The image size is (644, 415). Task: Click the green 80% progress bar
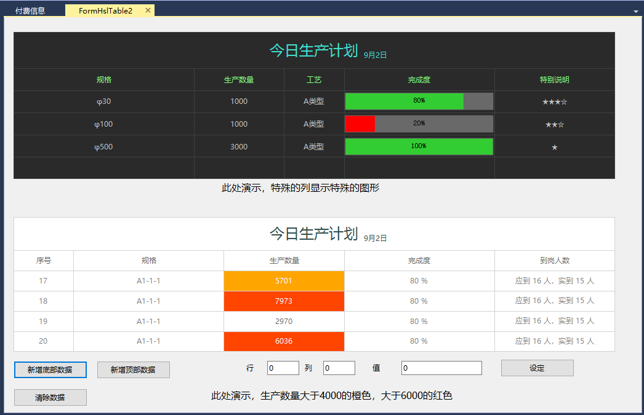coord(419,101)
